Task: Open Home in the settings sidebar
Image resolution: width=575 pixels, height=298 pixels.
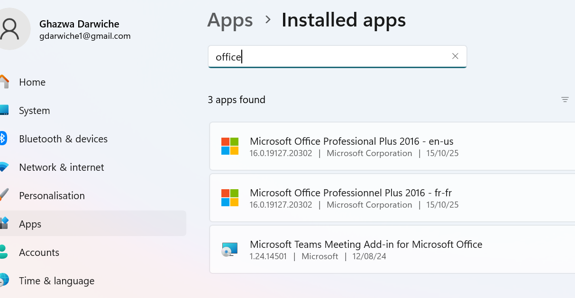Action: pyautogui.click(x=32, y=82)
